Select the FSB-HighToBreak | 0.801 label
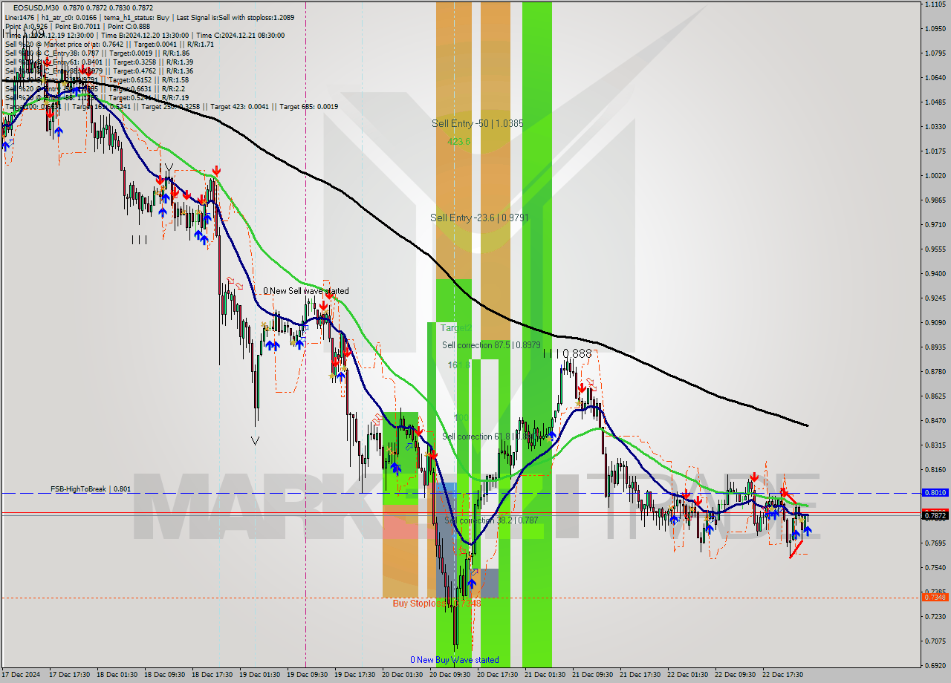The height and width of the screenshot is (683, 951). click(91, 489)
